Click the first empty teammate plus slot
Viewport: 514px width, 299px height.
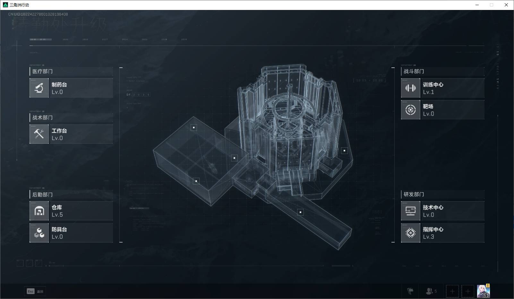pyautogui.click(x=452, y=291)
